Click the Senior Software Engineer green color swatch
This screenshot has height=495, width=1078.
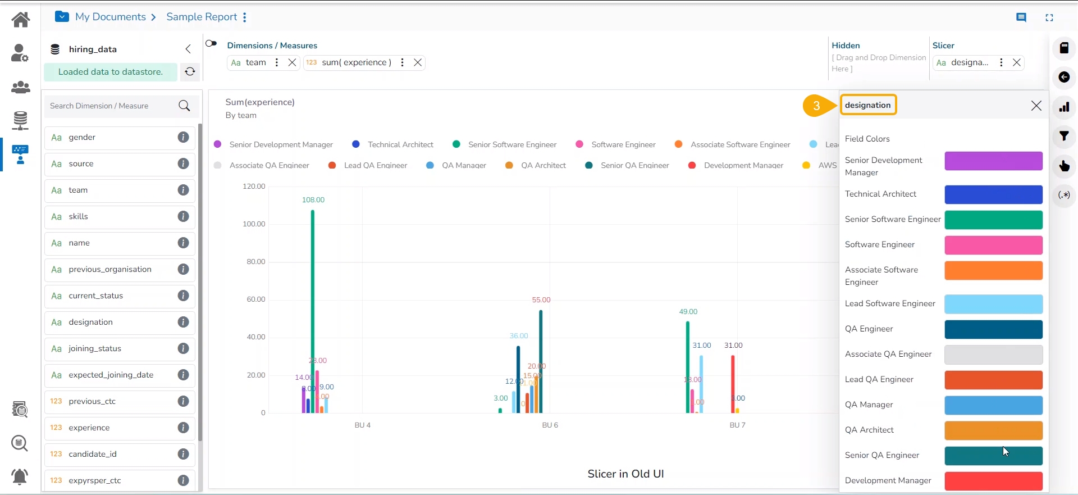click(x=993, y=220)
